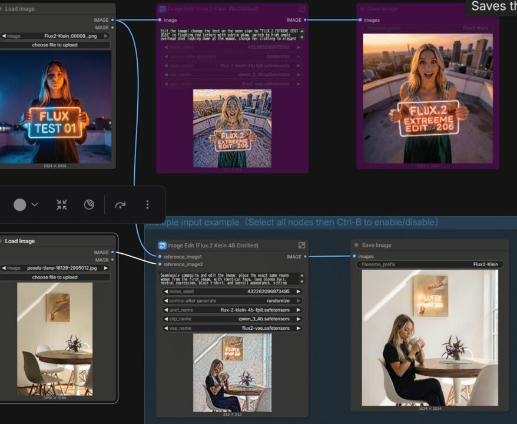Screen dimensions: 517x424
Task: Click scroll-down arrow in lower prompt text box
Action: coord(301,281)
